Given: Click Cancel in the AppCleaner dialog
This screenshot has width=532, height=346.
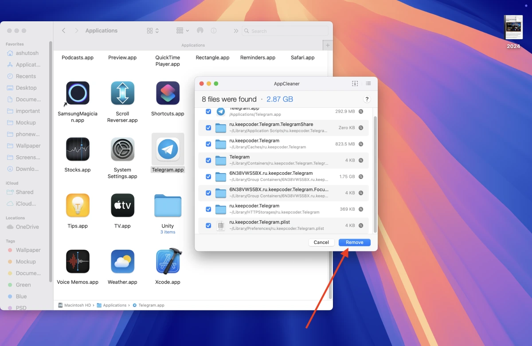Looking at the screenshot, I should [321, 242].
